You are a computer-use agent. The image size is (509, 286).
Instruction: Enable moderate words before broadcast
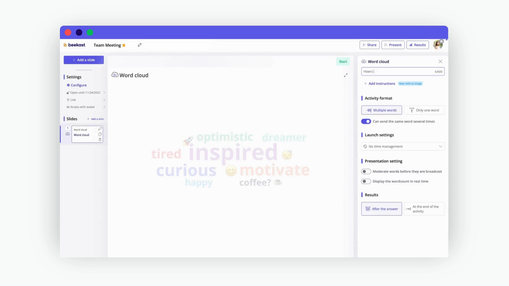(x=366, y=172)
